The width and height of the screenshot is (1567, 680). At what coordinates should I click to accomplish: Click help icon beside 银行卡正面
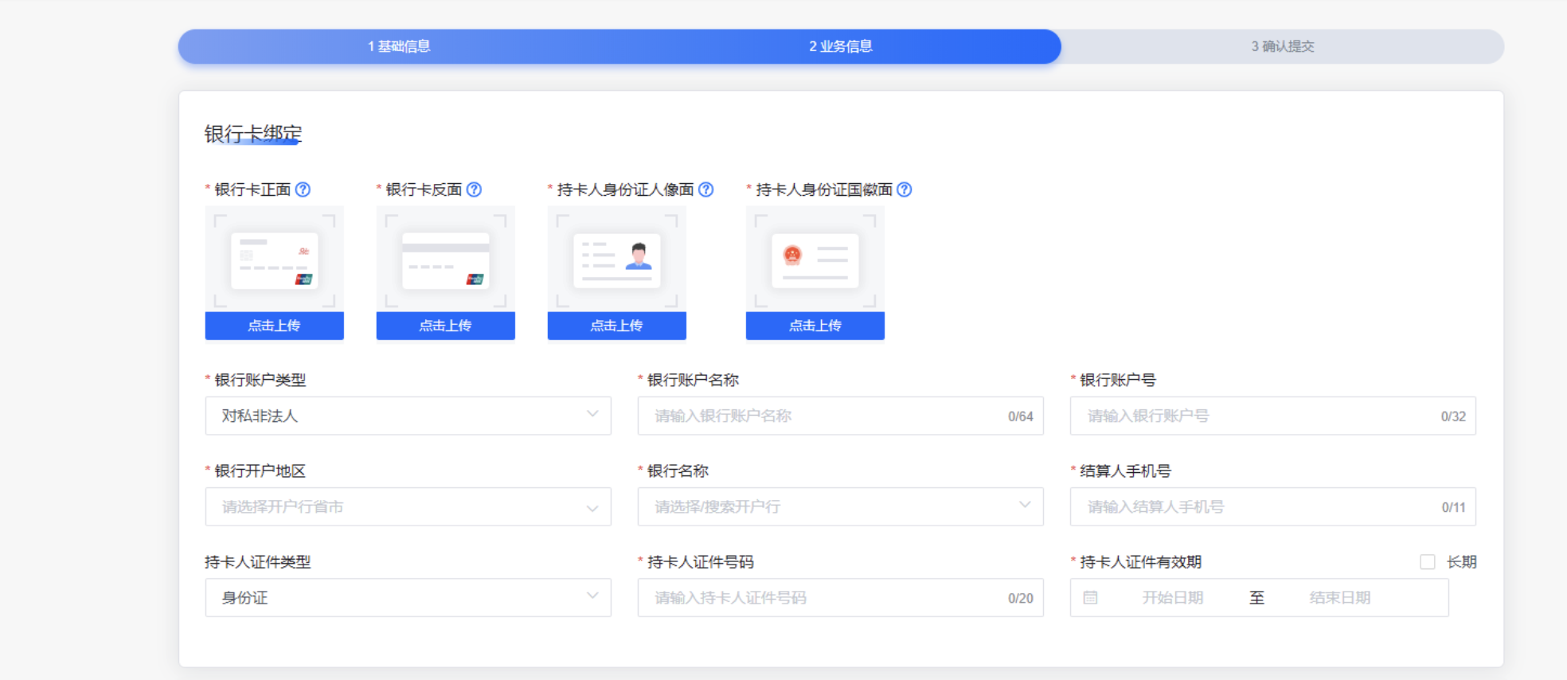coord(303,190)
